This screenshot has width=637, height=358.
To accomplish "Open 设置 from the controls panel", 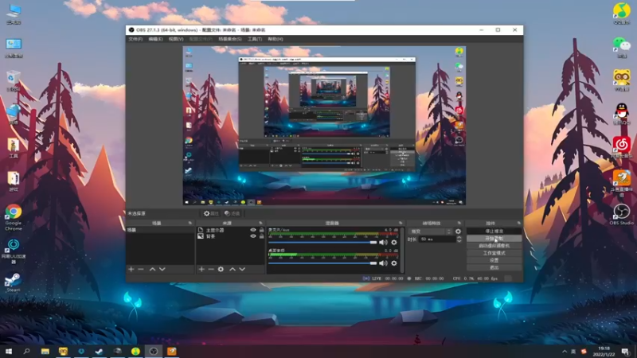I will point(494,260).
